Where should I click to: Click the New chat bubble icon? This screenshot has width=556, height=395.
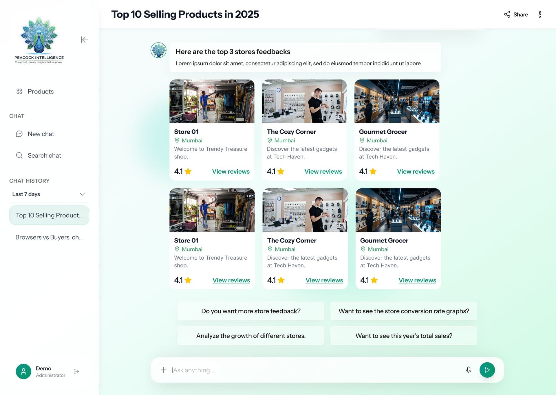point(19,134)
